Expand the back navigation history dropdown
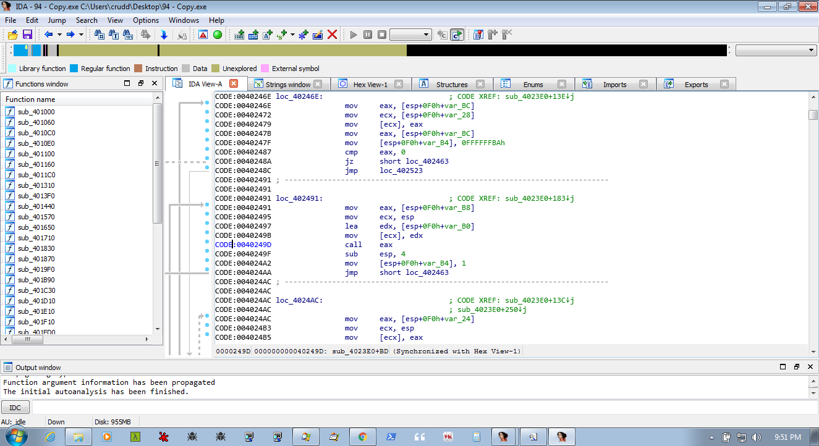819x446 pixels. coord(59,35)
